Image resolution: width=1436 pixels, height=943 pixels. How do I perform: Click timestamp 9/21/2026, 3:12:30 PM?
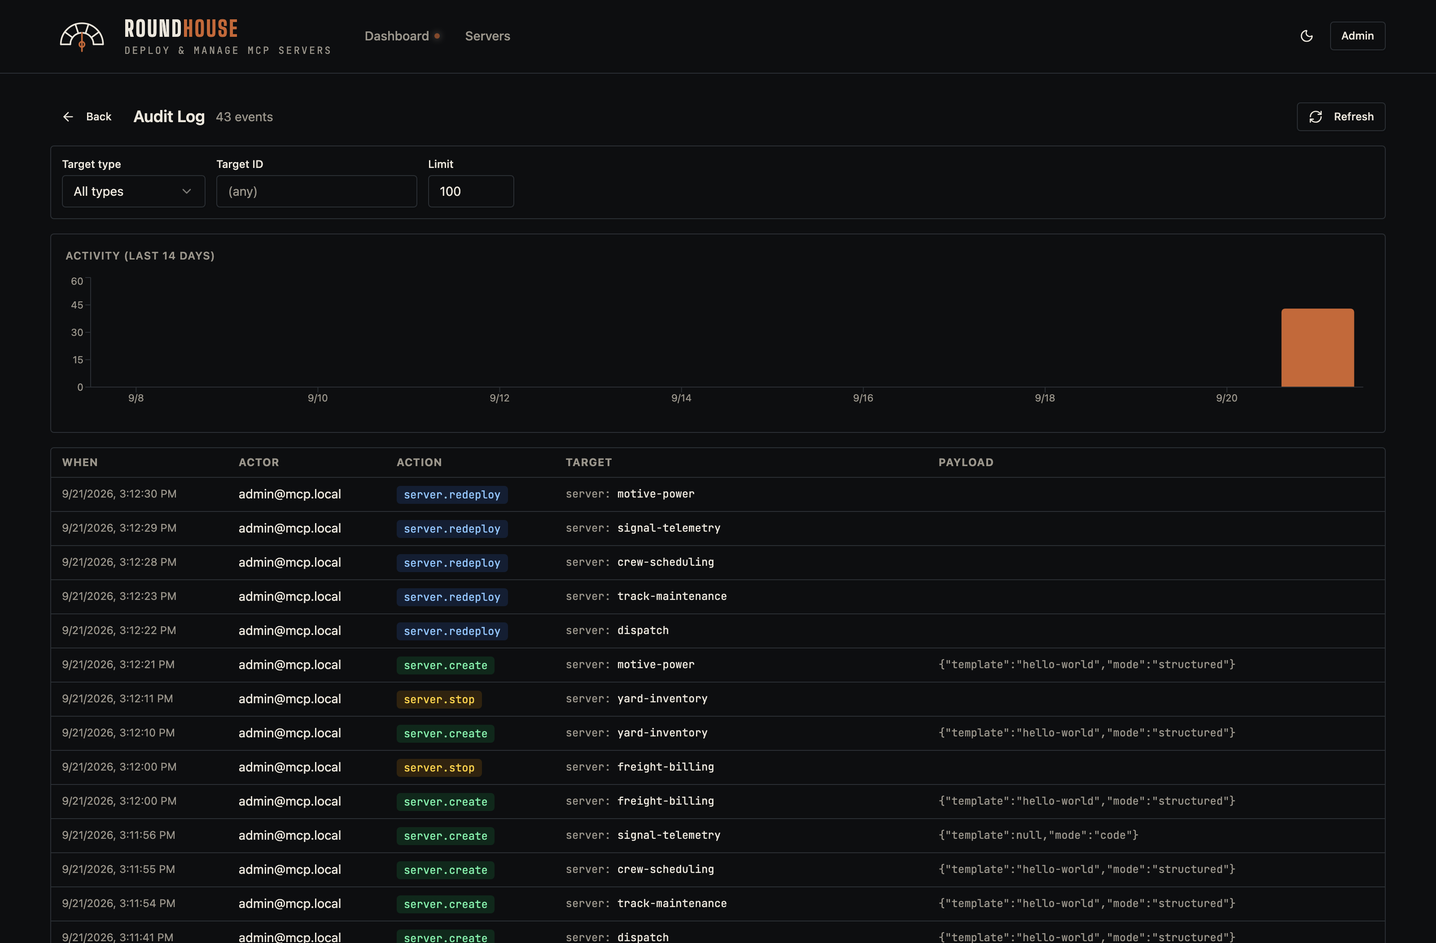119,494
